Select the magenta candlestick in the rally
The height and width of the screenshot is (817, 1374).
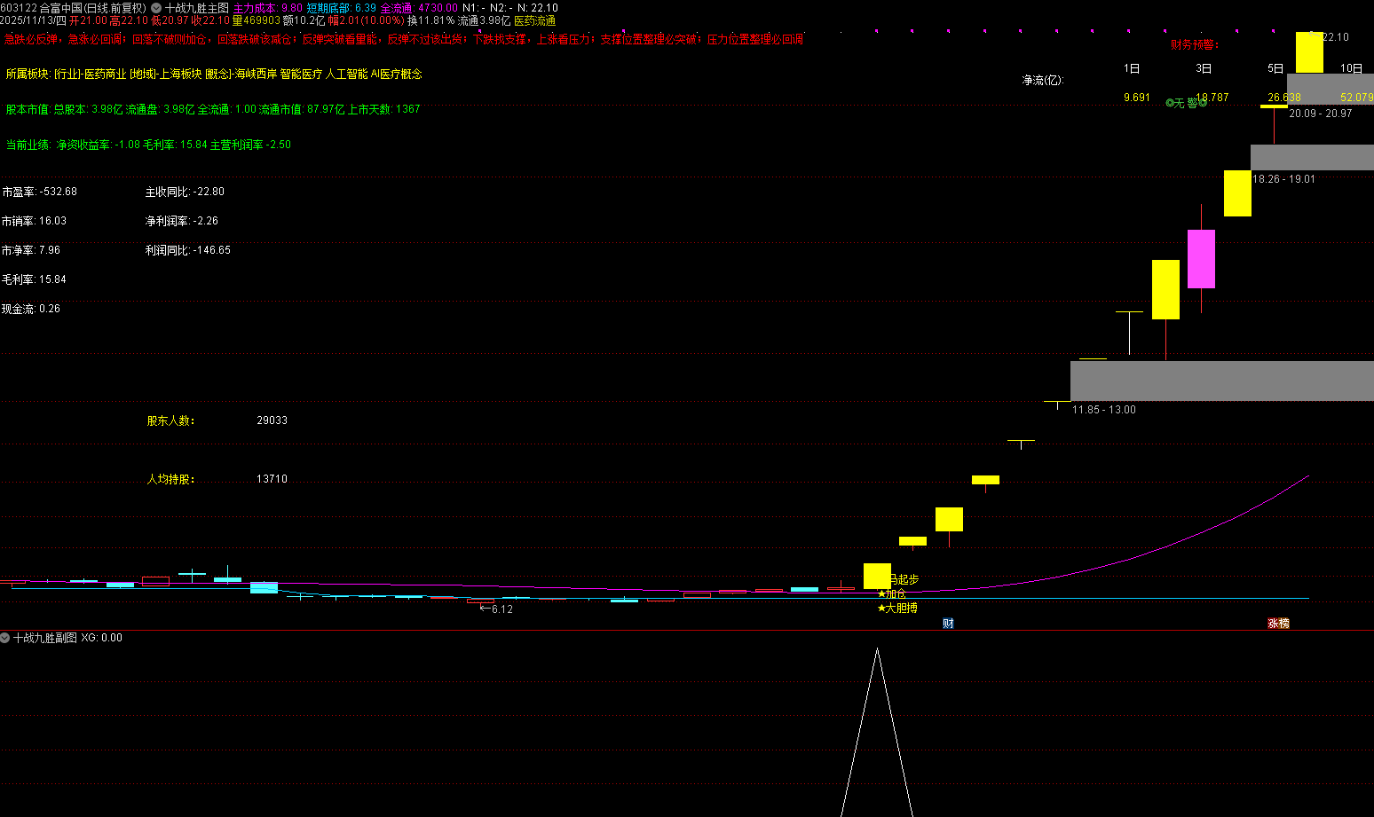pyautogui.click(x=1201, y=259)
